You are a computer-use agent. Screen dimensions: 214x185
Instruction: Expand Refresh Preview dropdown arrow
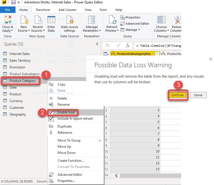[x=118, y=31]
